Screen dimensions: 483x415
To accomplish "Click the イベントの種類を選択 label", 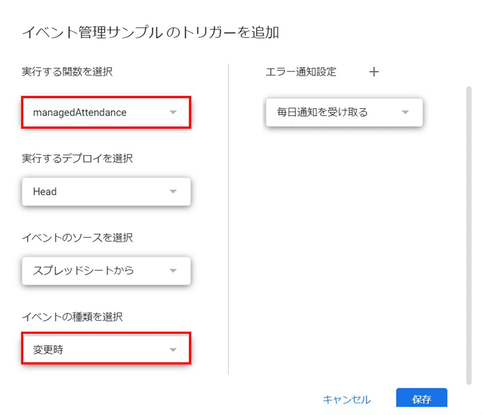I will (72, 317).
